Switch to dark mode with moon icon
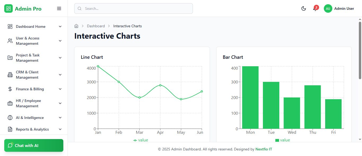 tap(304, 8)
